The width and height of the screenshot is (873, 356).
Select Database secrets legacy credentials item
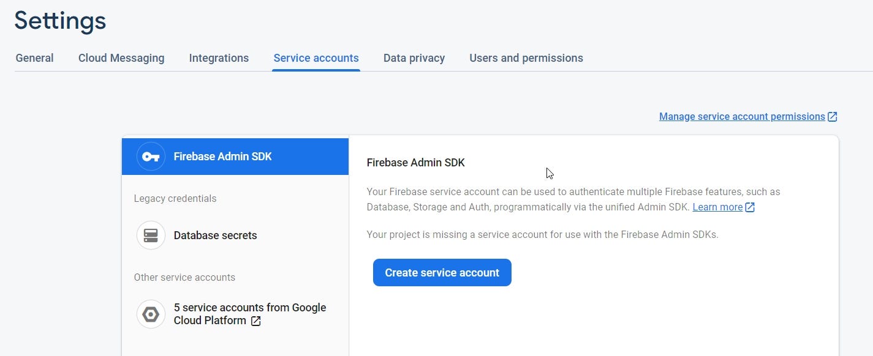tap(215, 235)
